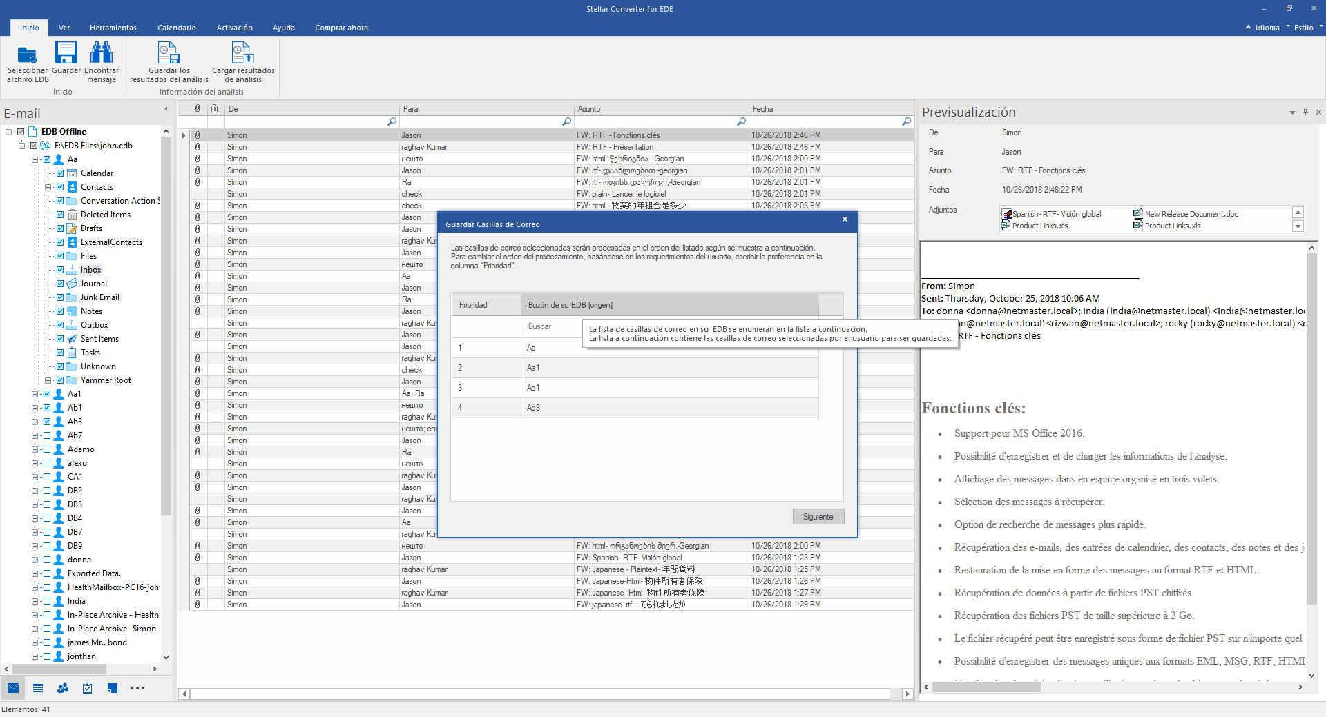The image size is (1326, 717).
Task: Toggle EDB Offline root checkbox
Action: 21,132
